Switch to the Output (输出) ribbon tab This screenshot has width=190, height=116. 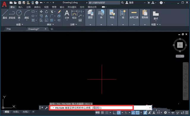click(62, 7)
